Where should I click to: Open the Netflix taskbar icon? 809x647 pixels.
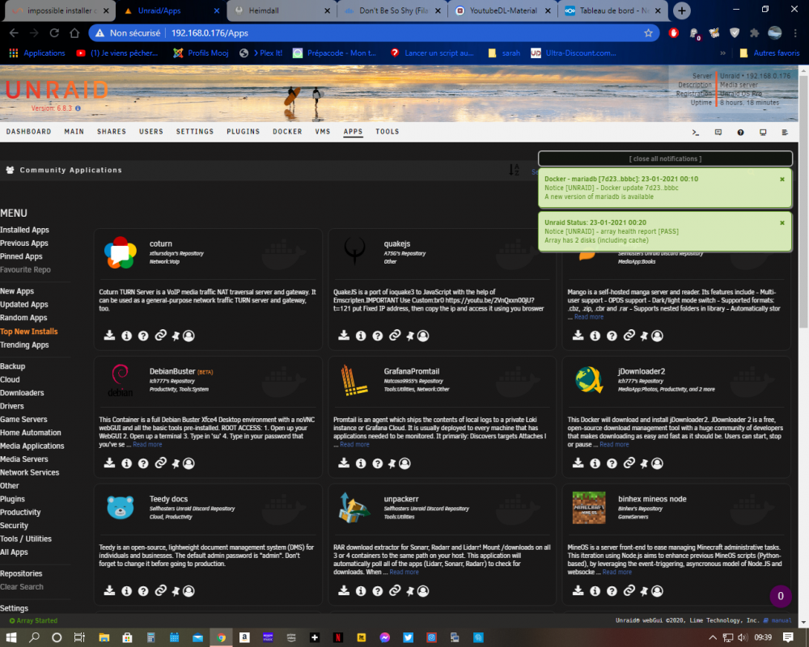tap(338, 638)
